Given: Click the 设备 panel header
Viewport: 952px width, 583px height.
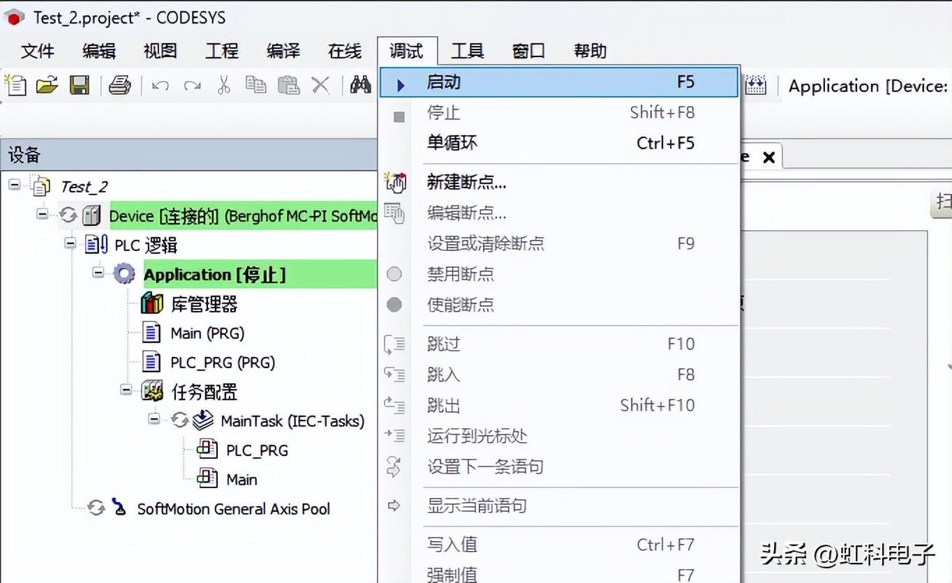Looking at the screenshot, I should 188,154.
